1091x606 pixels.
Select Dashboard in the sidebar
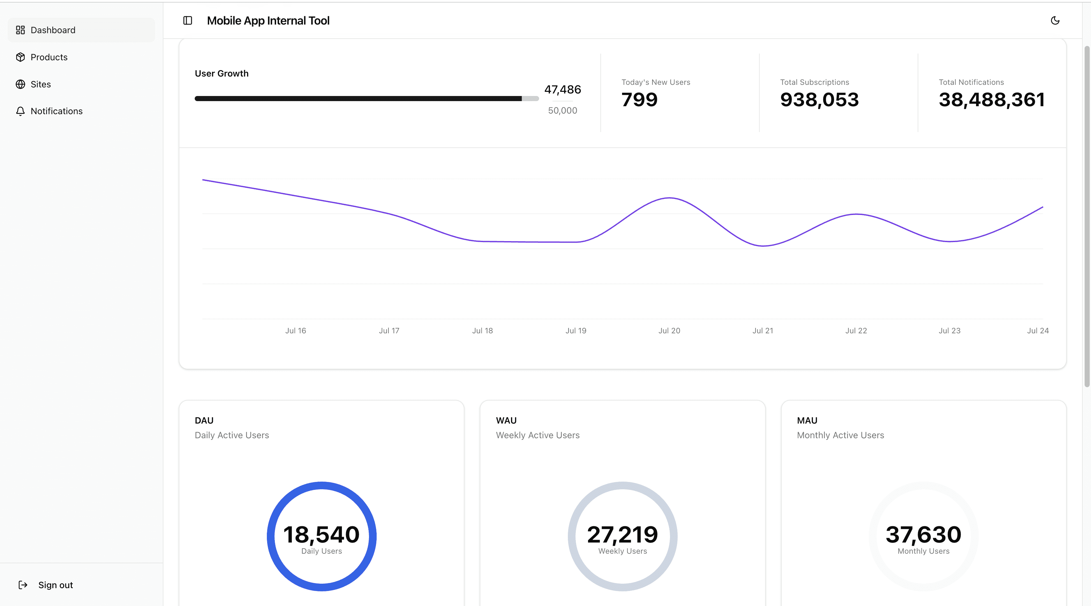(53, 30)
